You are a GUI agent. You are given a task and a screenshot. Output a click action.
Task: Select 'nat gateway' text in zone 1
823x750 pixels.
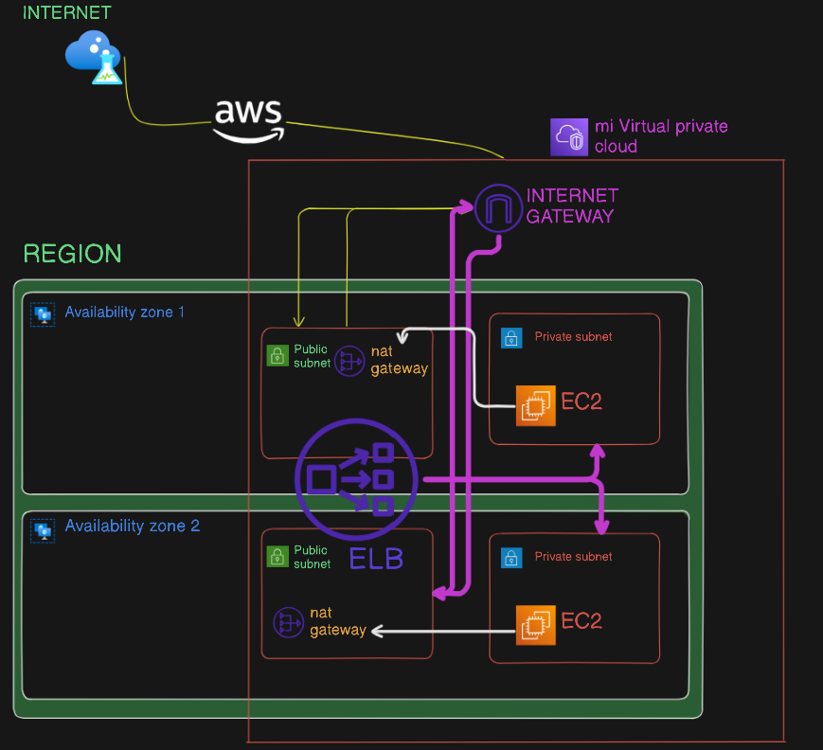click(400, 361)
